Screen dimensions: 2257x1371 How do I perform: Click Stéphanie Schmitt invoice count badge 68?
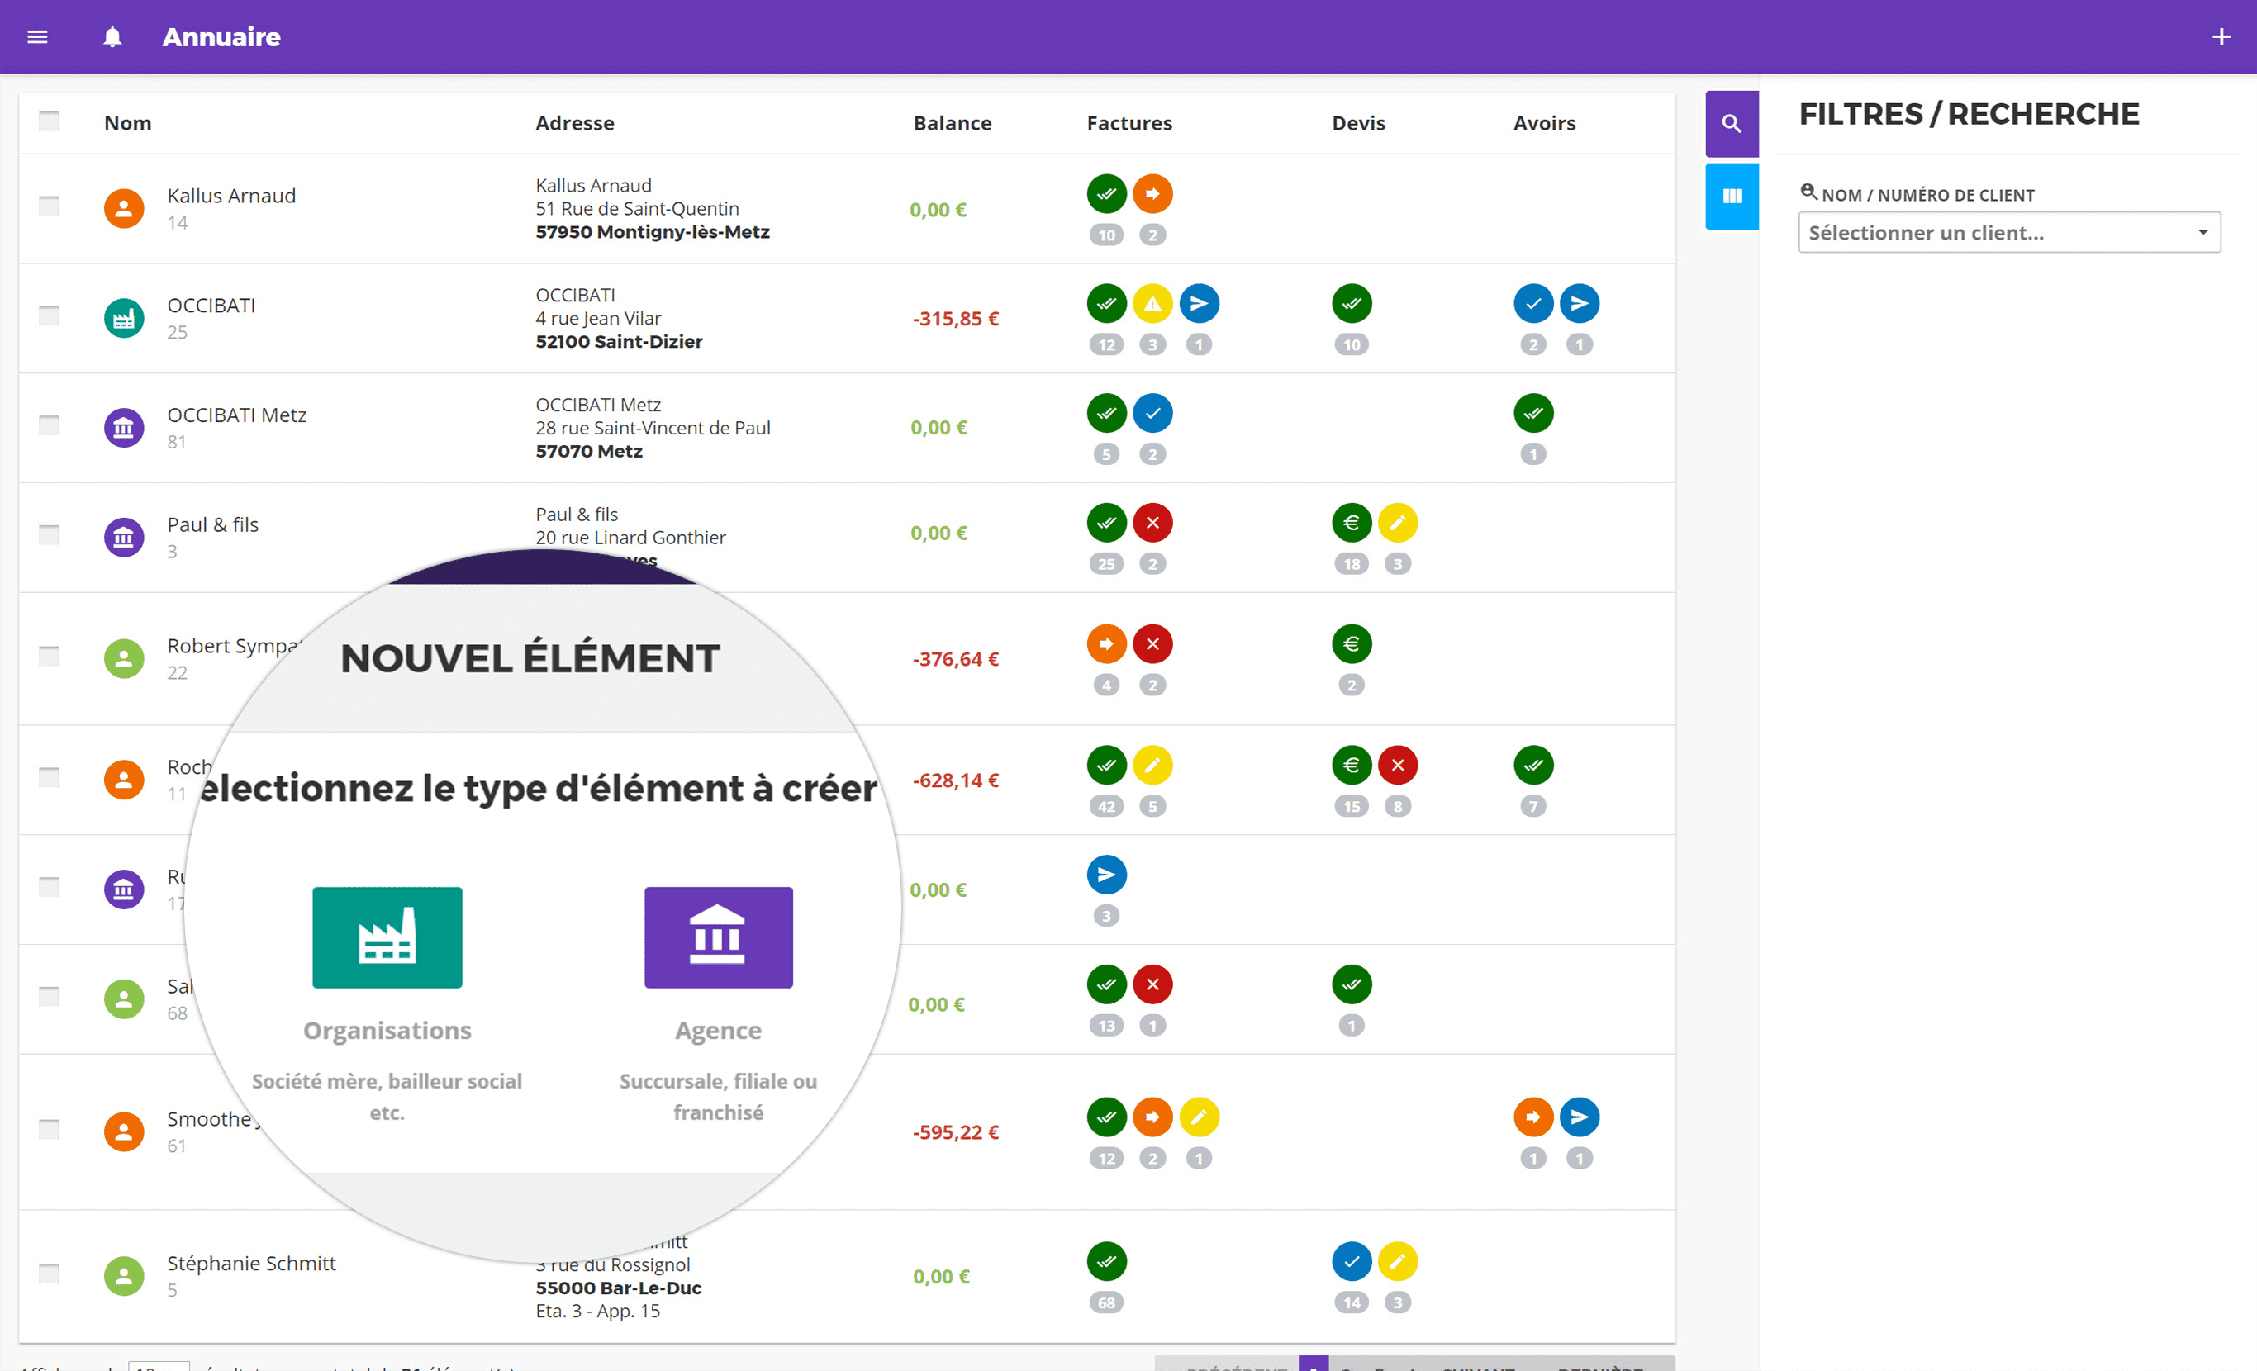click(x=1106, y=1302)
